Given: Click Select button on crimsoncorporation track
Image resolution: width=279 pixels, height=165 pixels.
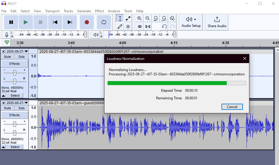Looking at the screenshot, I should pyautogui.click(x=15, y=95).
